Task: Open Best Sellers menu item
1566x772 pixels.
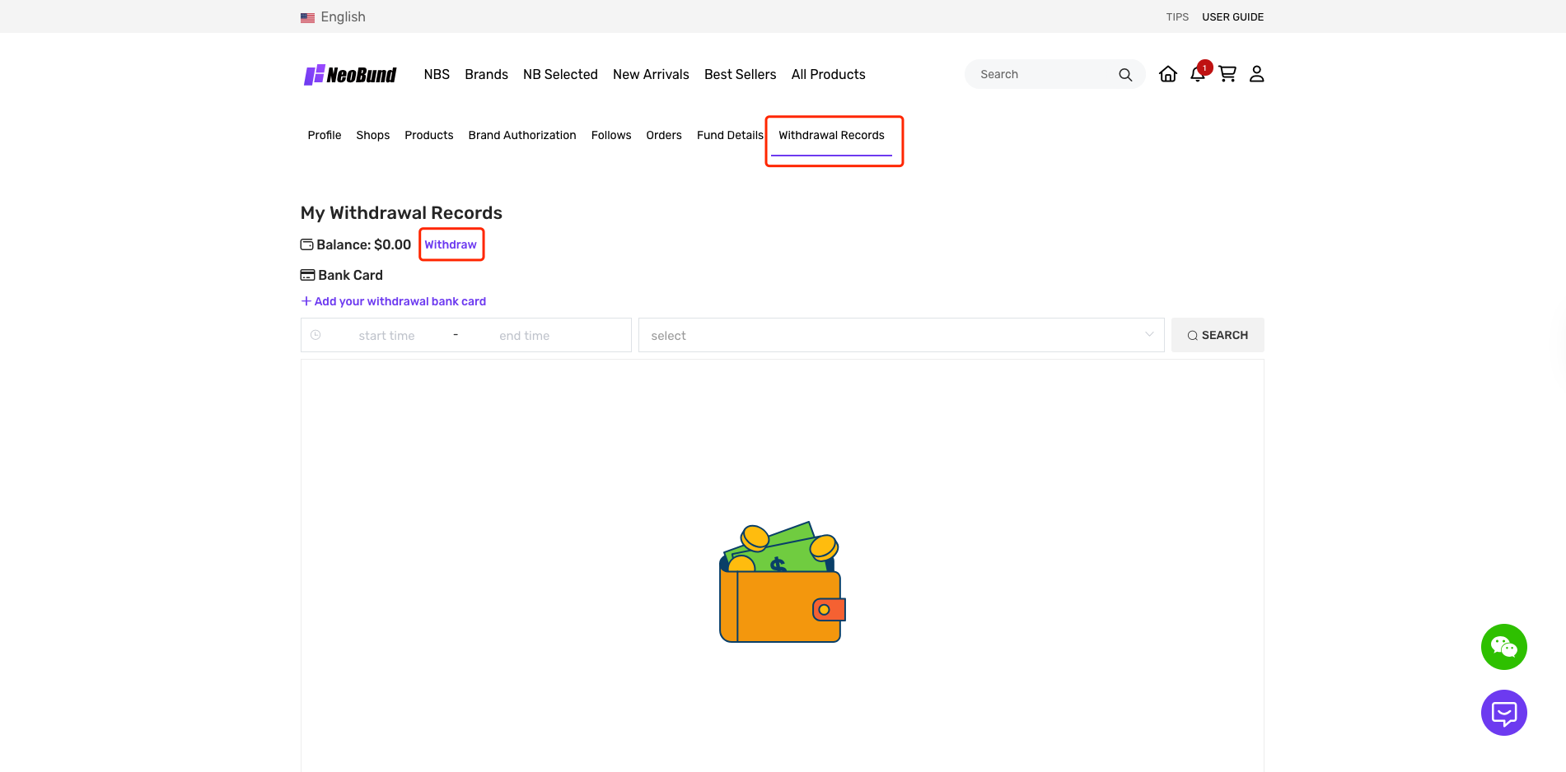Action: 740,75
